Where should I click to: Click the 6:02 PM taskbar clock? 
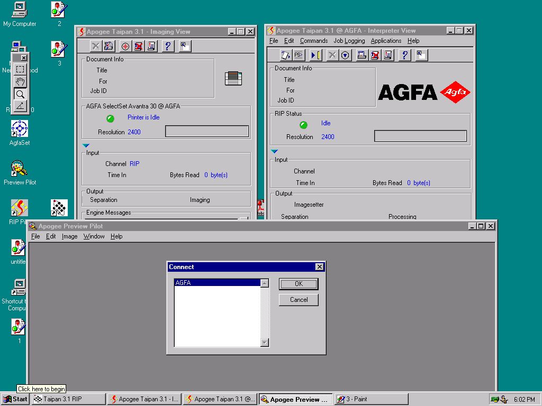point(524,400)
